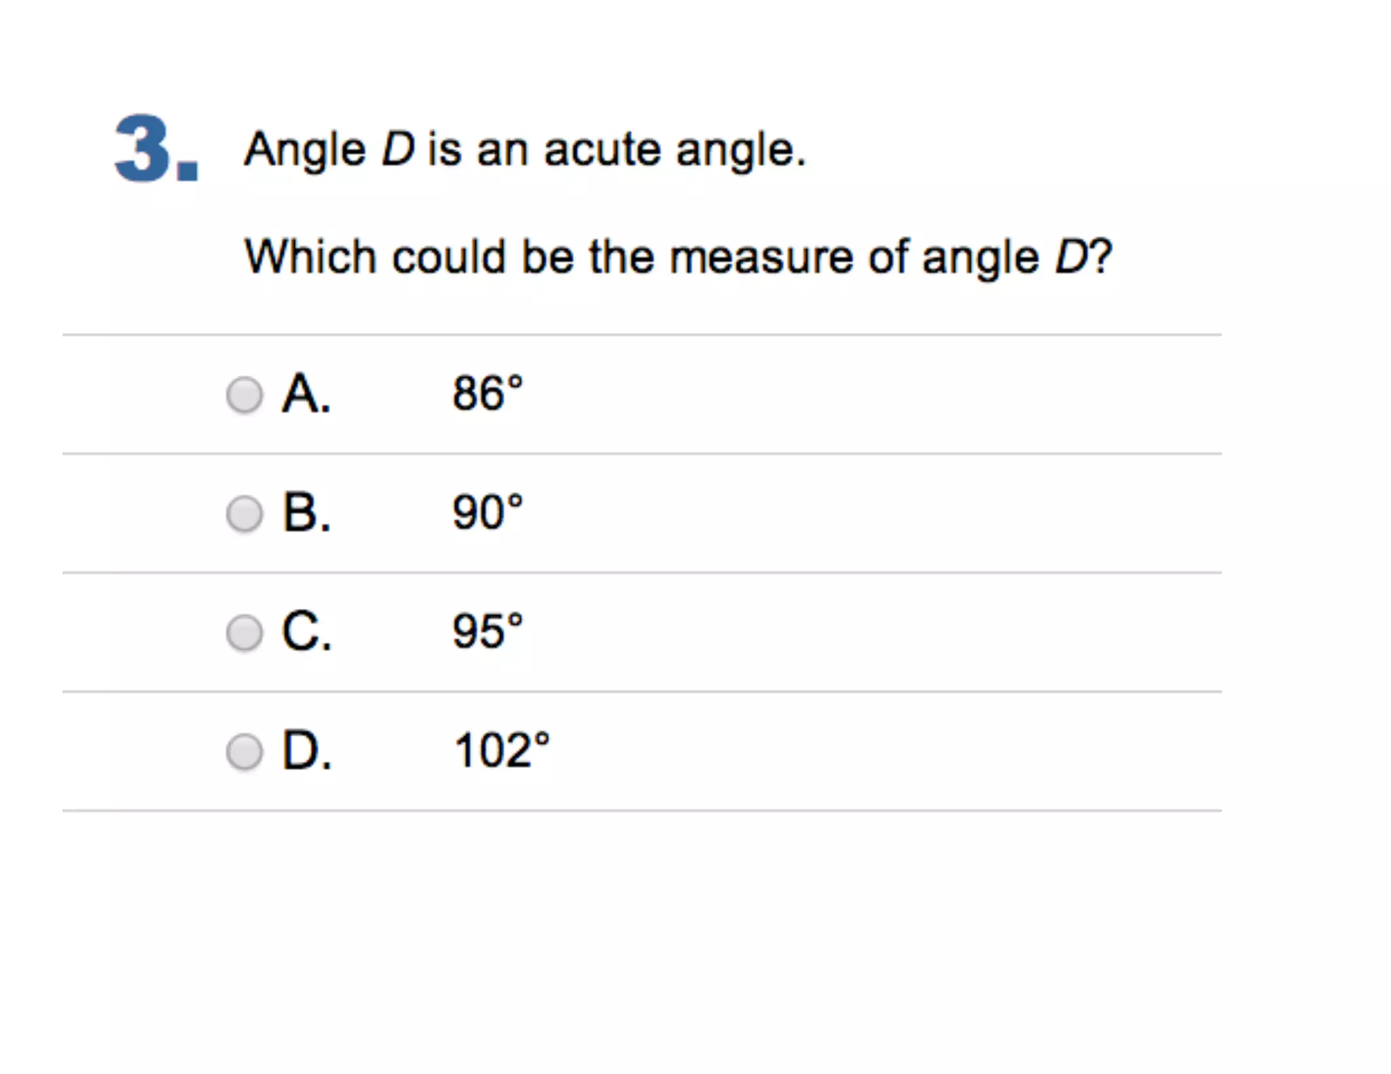Click the 90° answer value
The height and width of the screenshot is (1074, 1391).
point(488,513)
